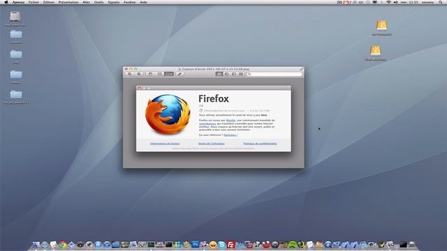Select the thumbnails view mode in Aperçu

[226, 74]
